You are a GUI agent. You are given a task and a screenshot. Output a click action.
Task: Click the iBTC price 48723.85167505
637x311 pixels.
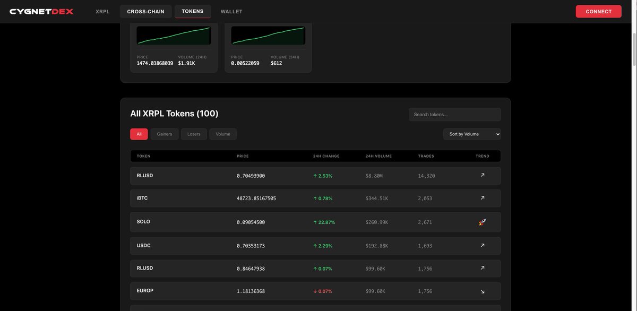click(x=256, y=198)
